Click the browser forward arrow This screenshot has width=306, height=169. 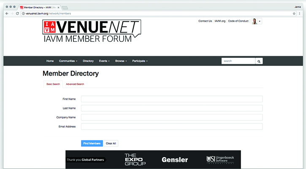[12, 14]
